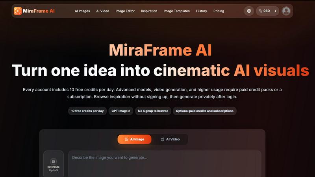Screen dimensions: 315x177
Task: Click the large 'MiraFrame AI' heading
Action: coord(160,50)
